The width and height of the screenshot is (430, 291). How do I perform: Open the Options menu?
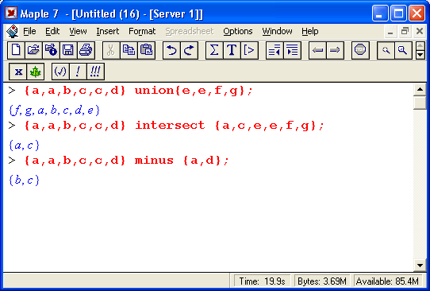click(x=238, y=31)
